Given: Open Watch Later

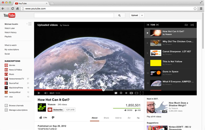Looking at the screenshot, I should [10, 28].
